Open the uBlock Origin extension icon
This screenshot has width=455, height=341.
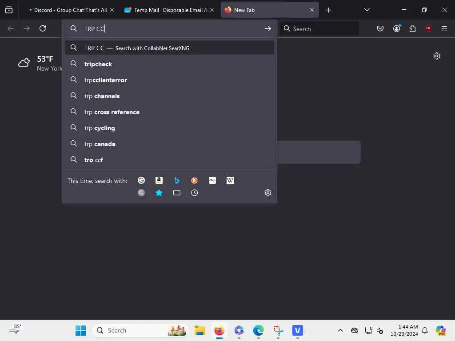coord(428,28)
